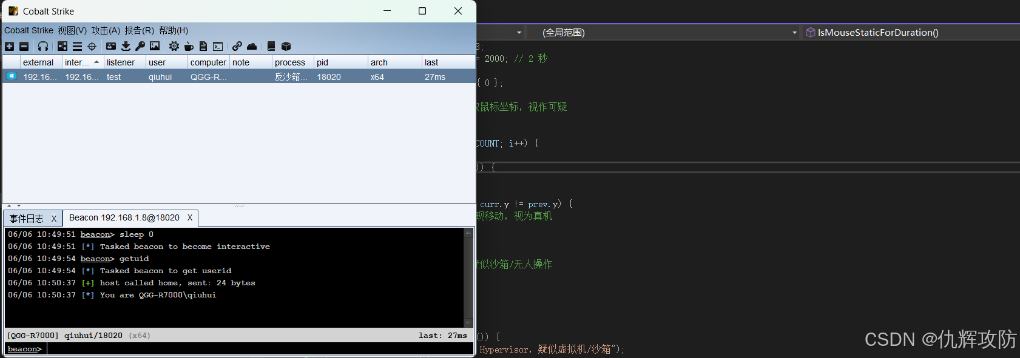The width and height of the screenshot is (1020, 358).
Task: Open the leftmost Visual Studio navigation dropdown arrow
Action: 519,33
